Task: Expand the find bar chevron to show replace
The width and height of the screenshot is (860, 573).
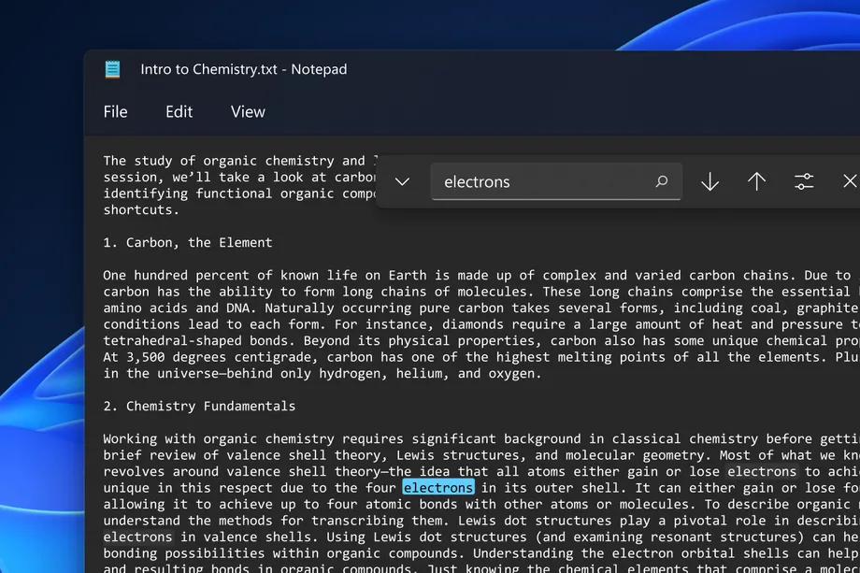Action: pyautogui.click(x=401, y=181)
